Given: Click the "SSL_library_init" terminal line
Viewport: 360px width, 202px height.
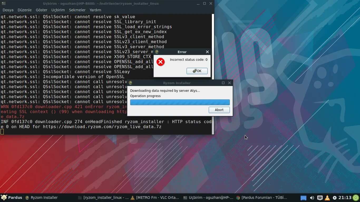Looking at the screenshot, I should click(x=78, y=22).
